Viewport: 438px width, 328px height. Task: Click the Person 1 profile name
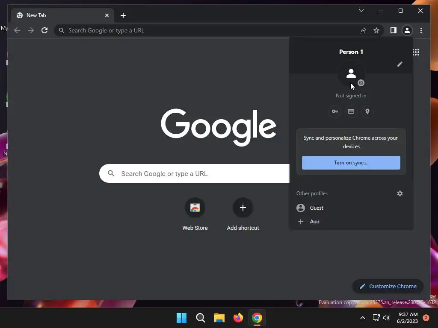click(351, 52)
